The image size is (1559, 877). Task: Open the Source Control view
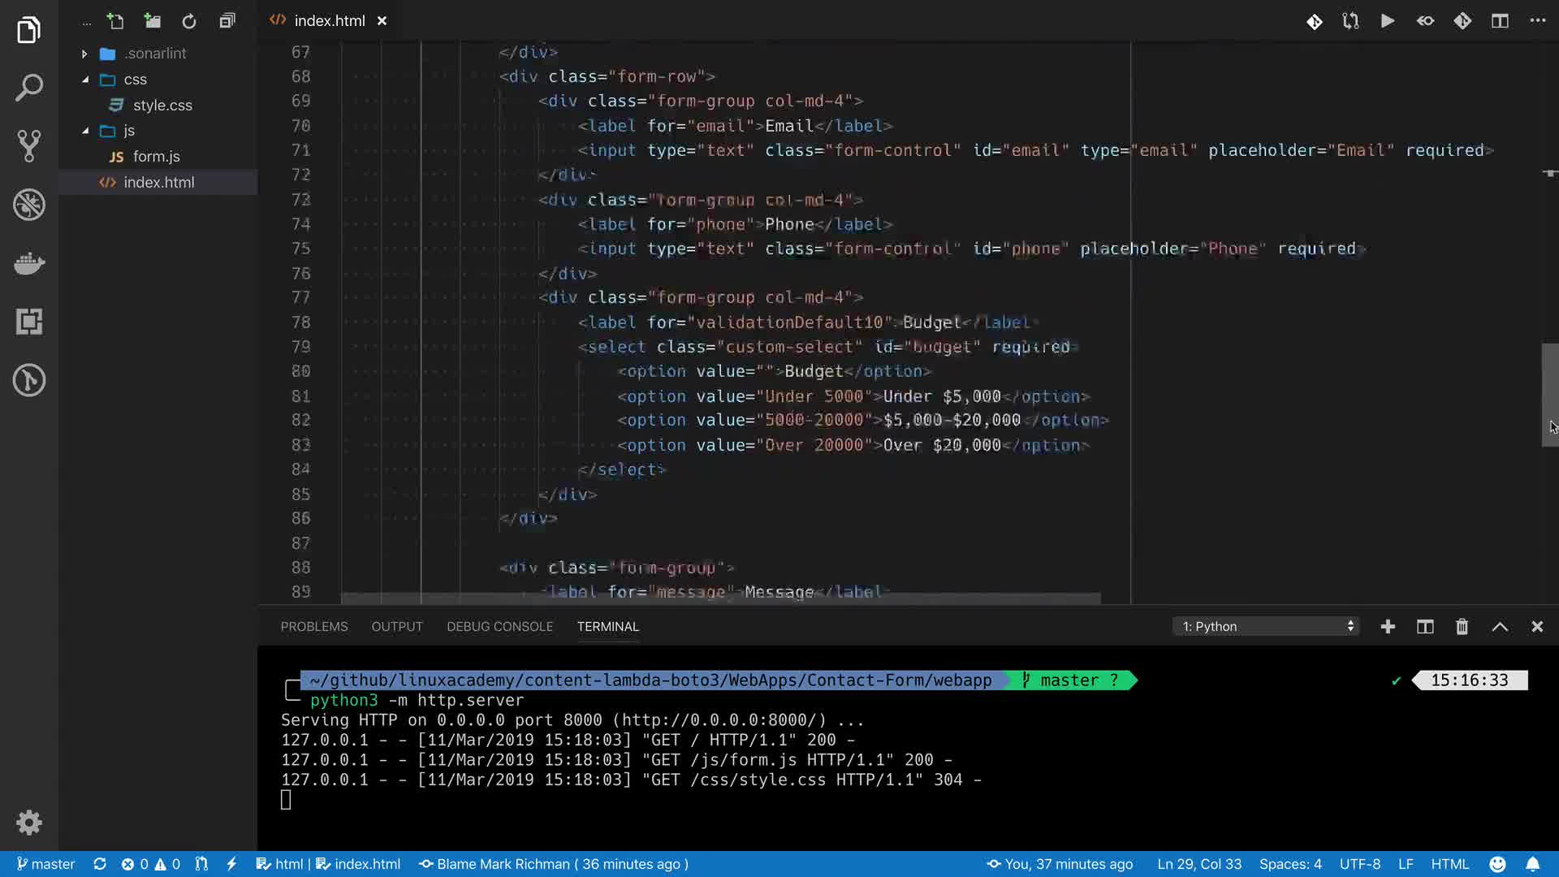29,146
